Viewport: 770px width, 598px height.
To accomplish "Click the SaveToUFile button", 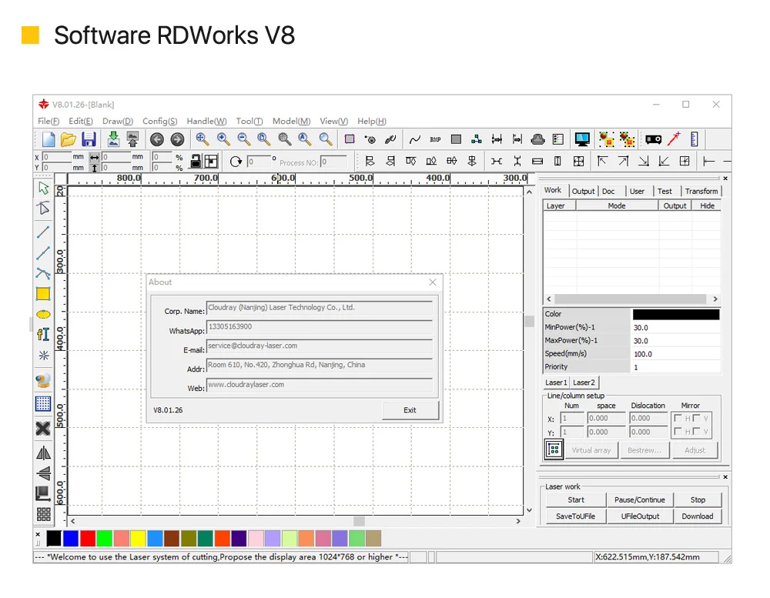I will 576,516.
